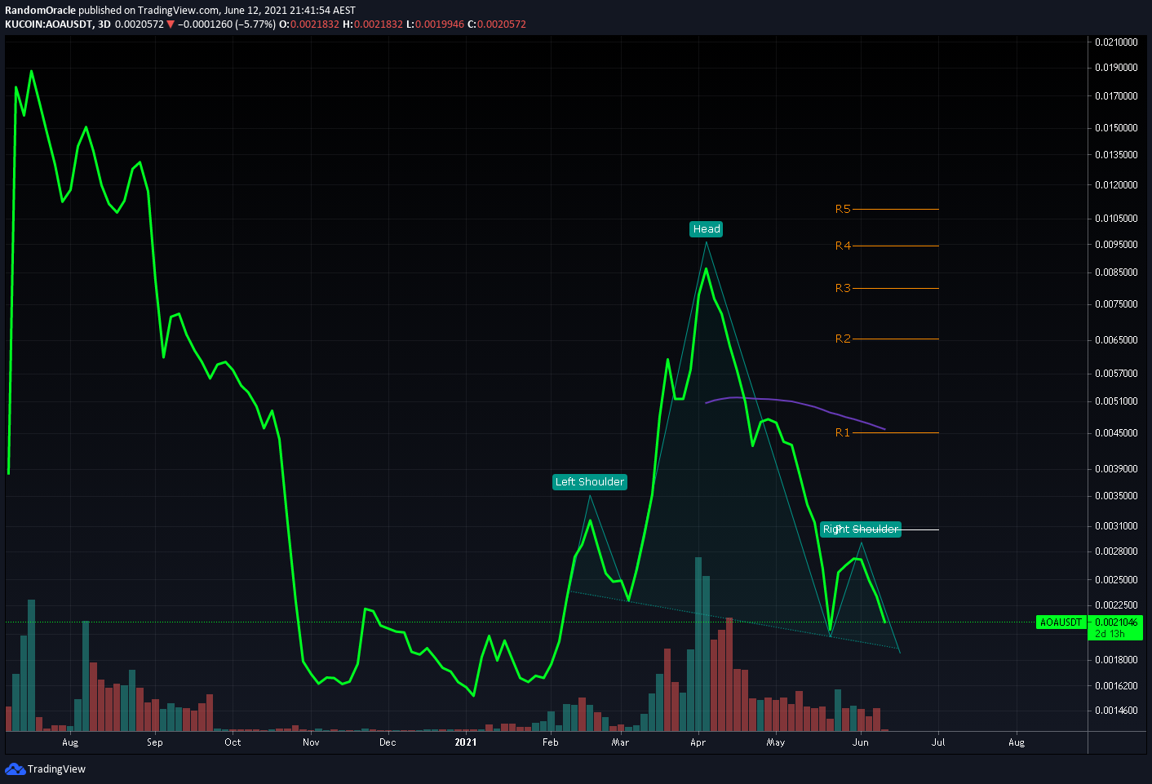Click the RandomOracle author name
1152x784 pixels.
(x=40, y=11)
